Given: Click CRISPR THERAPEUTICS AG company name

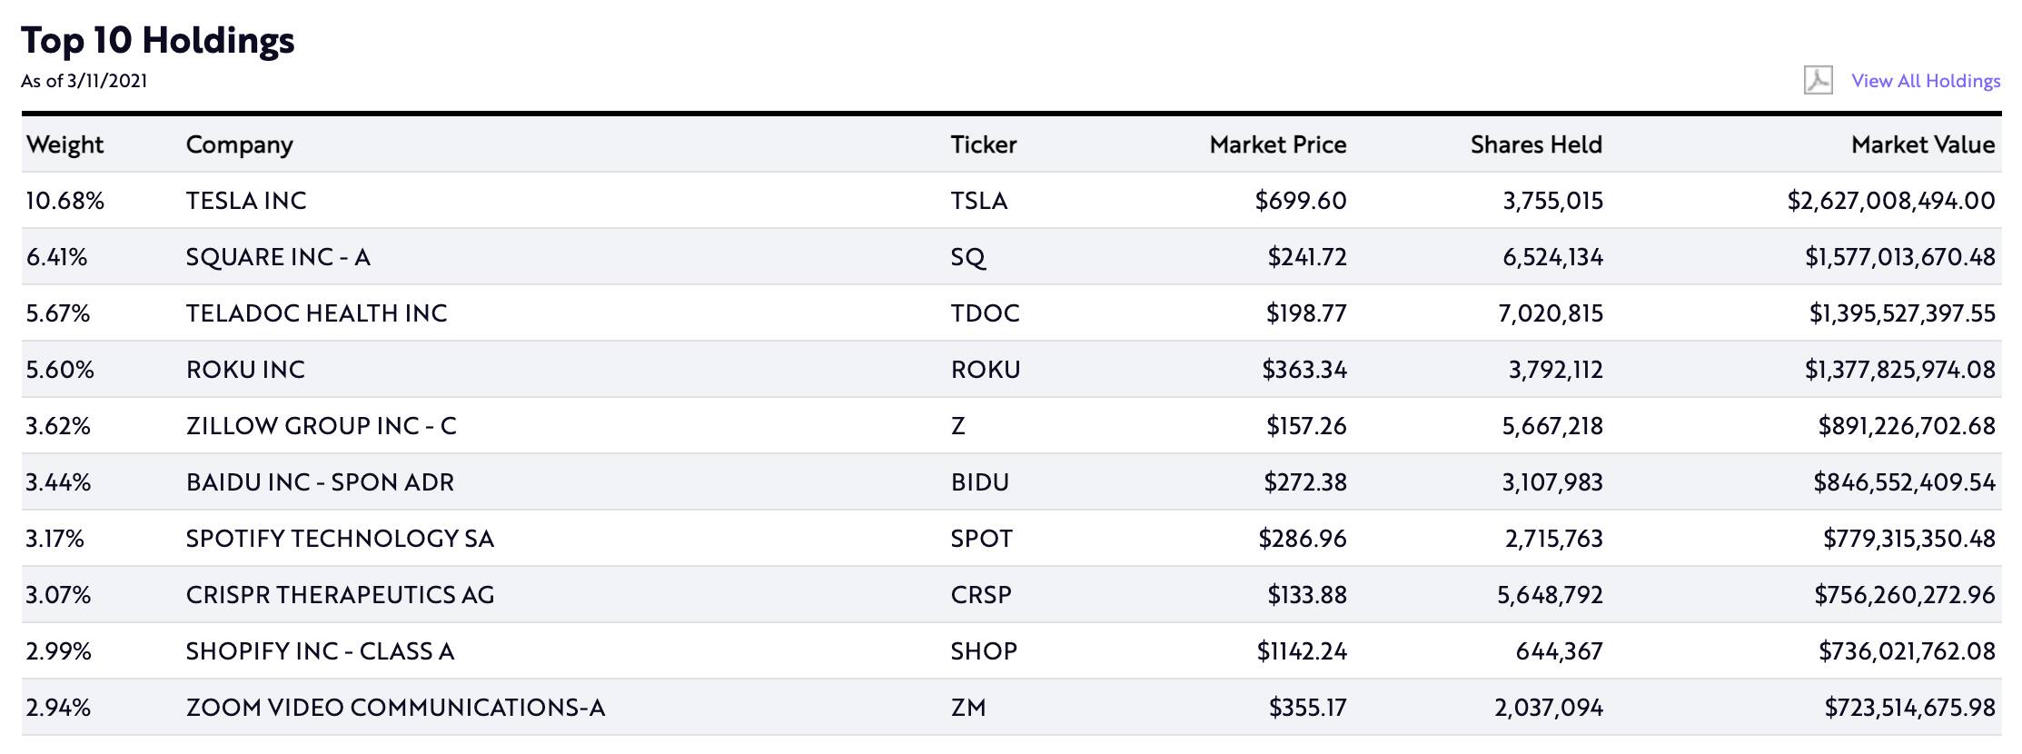Looking at the screenshot, I should pyautogui.click(x=340, y=595).
